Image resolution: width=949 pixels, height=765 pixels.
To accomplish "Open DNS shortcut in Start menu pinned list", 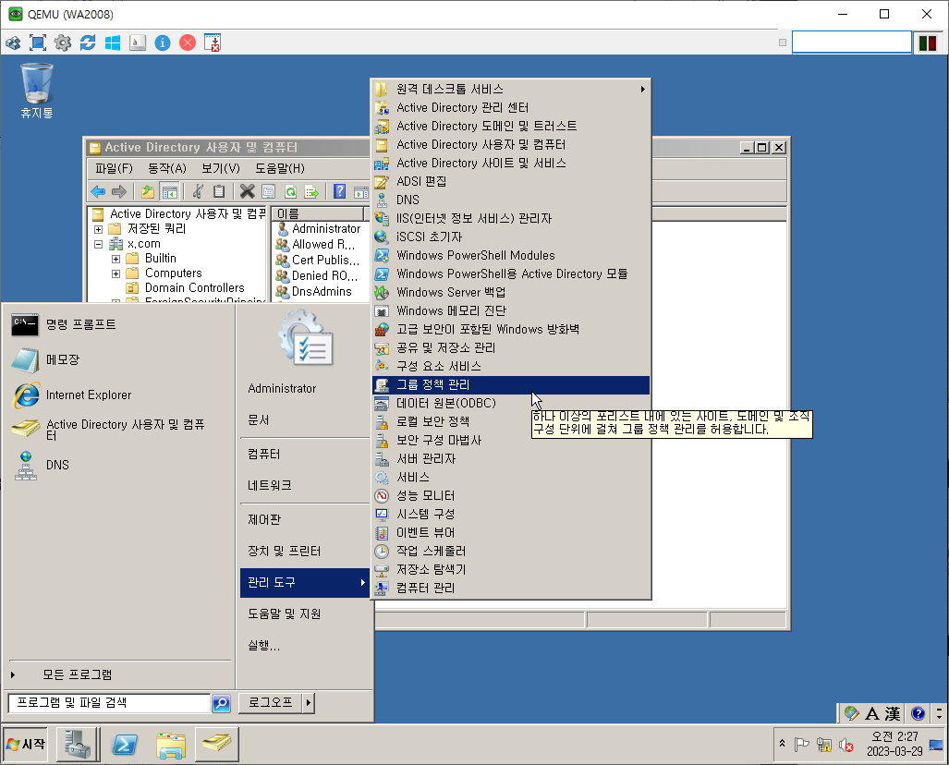I will pyautogui.click(x=118, y=466).
